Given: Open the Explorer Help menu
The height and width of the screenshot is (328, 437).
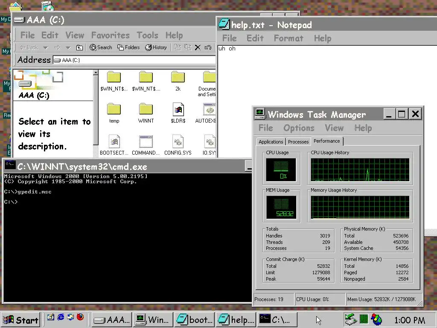Looking at the screenshot, I should pos(174,35).
